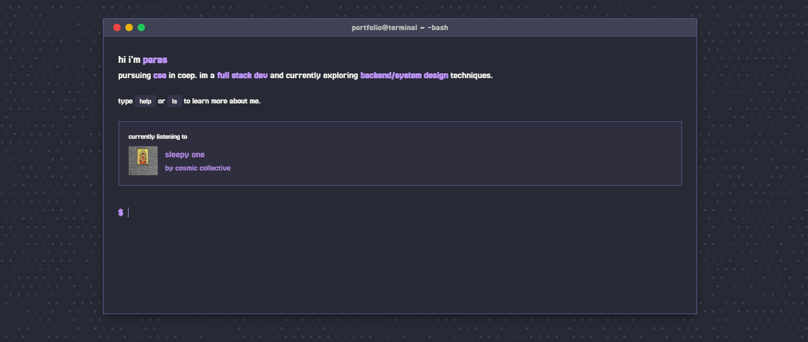This screenshot has height=342, width=808.
Task: Click the green traffic light control
Action: [141, 27]
